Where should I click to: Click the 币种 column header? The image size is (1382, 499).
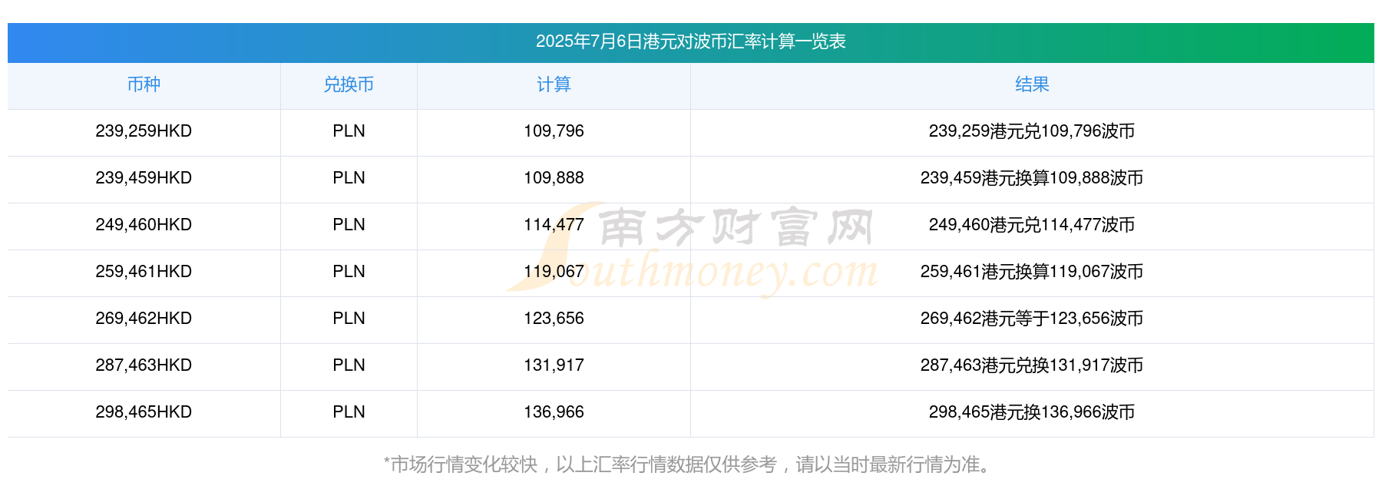(x=144, y=84)
